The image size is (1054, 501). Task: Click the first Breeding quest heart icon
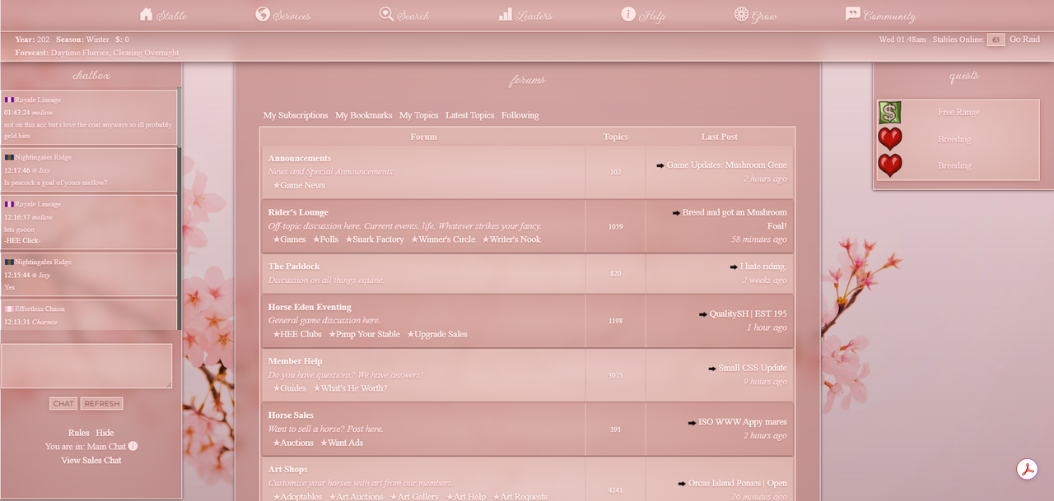pyautogui.click(x=889, y=139)
